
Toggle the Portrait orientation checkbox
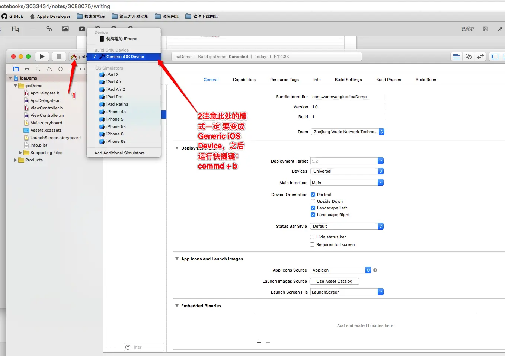point(313,195)
